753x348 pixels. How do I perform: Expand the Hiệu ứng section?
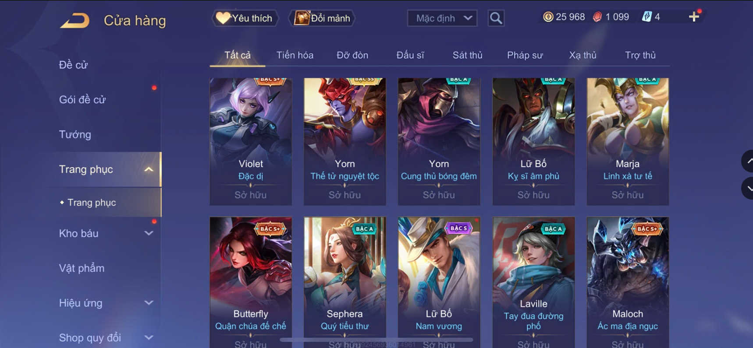tap(149, 303)
